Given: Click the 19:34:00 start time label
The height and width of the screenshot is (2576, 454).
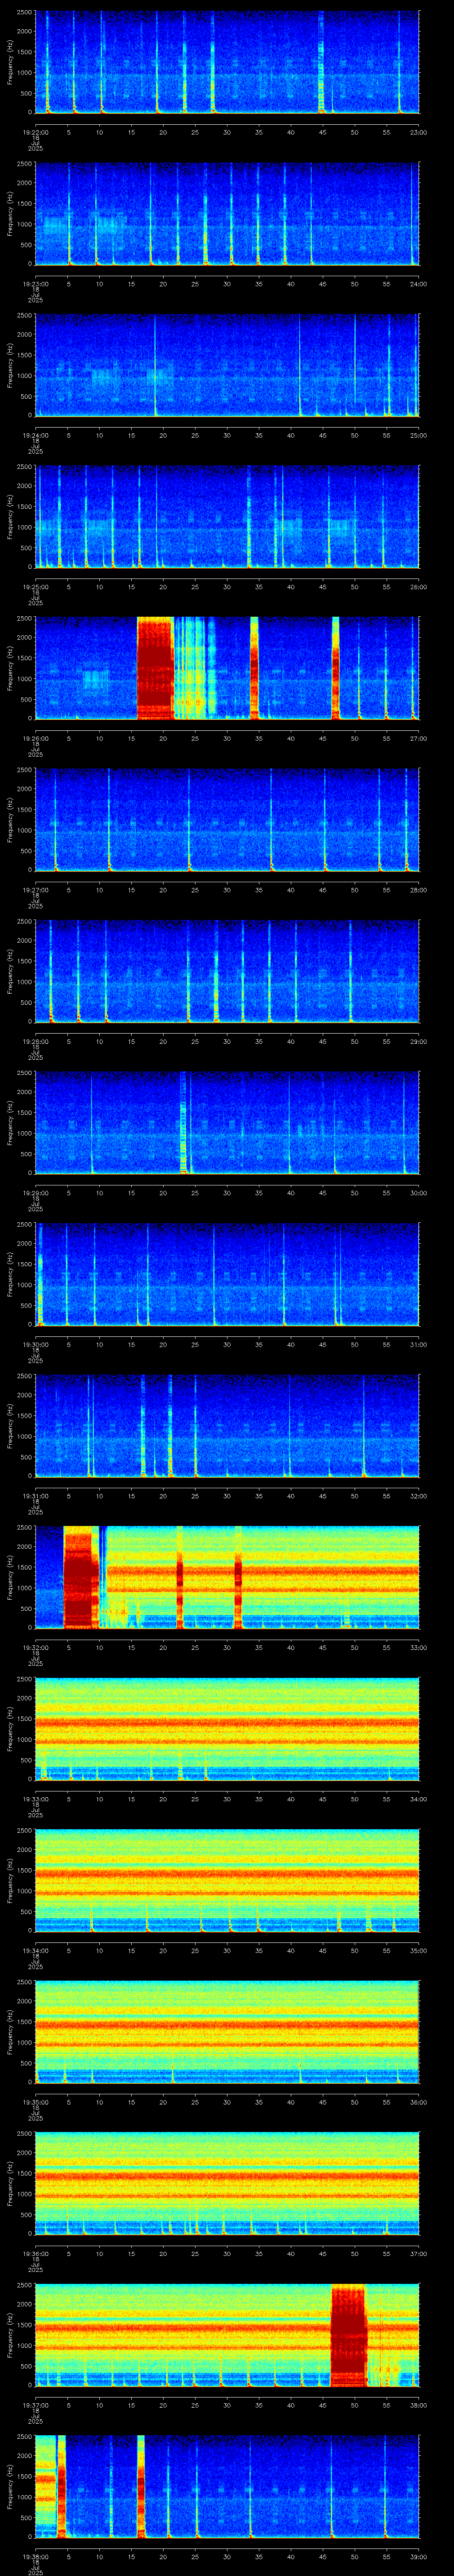Looking at the screenshot, I should (35, 1950).
